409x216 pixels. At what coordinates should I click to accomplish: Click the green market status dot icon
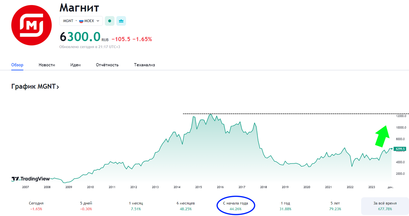(x=109, y=21)
